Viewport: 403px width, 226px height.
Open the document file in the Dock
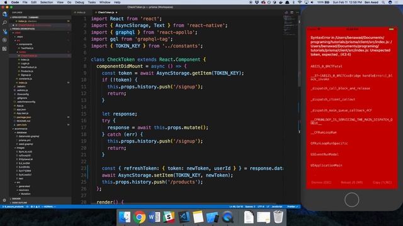(x=249, y=217)
